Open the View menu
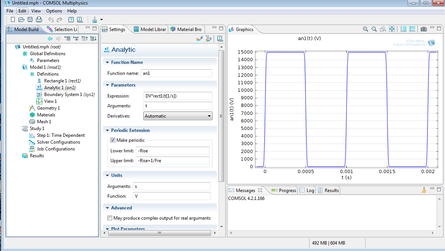445x251 pixels. tap(36, 11)
